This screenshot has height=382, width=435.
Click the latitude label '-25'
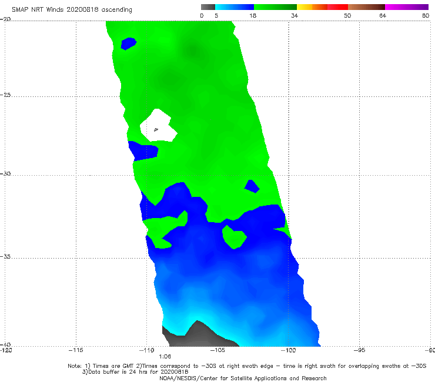(x=5, y=95)
